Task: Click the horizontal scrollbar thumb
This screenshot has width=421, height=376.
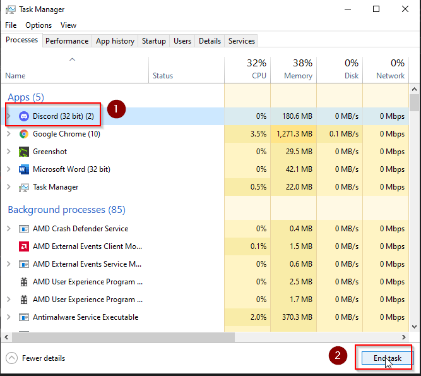Action: pyautogui.click(x=123, y=337)
